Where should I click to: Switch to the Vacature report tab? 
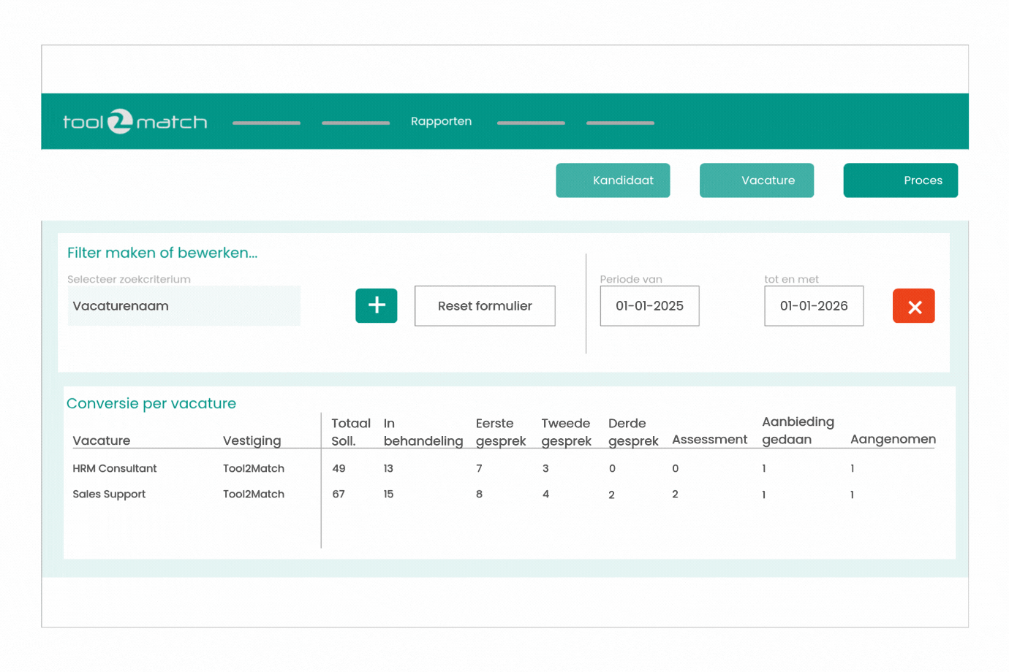756,180
